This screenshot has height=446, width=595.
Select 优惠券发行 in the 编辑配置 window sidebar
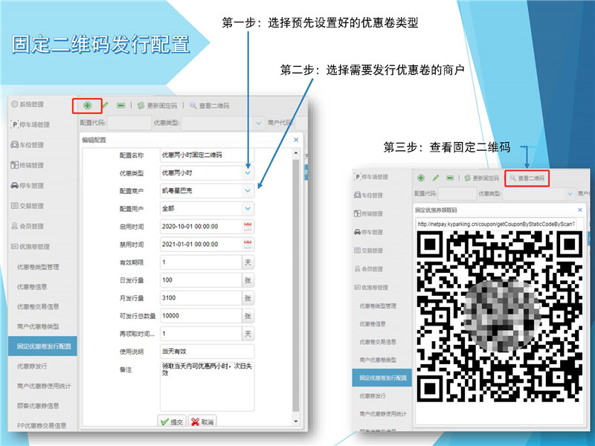tap(32, 366)
